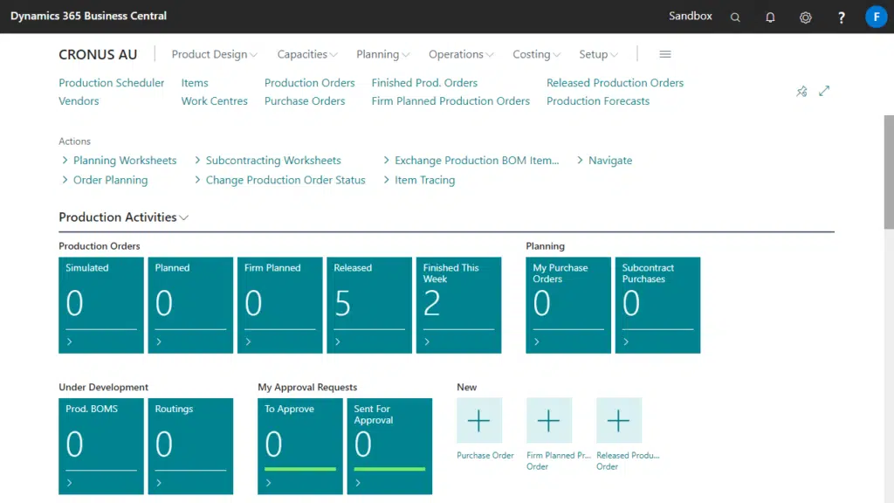Open the settings gear icon
Screen dimensions: 894x503
tap(806, 17)
